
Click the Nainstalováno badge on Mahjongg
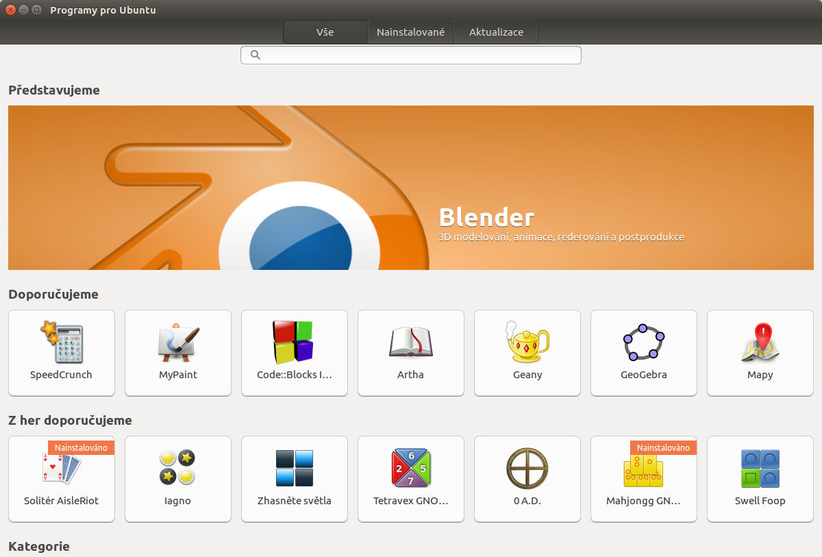[664, 447]
